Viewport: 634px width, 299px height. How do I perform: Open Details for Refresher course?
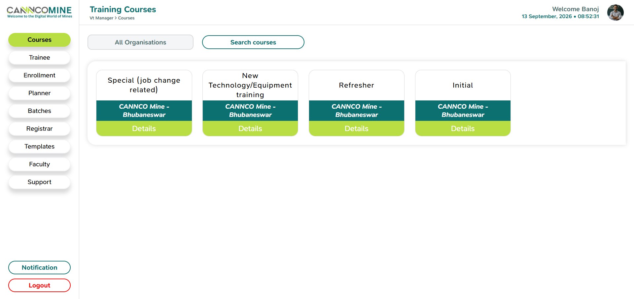coord(357,128)
